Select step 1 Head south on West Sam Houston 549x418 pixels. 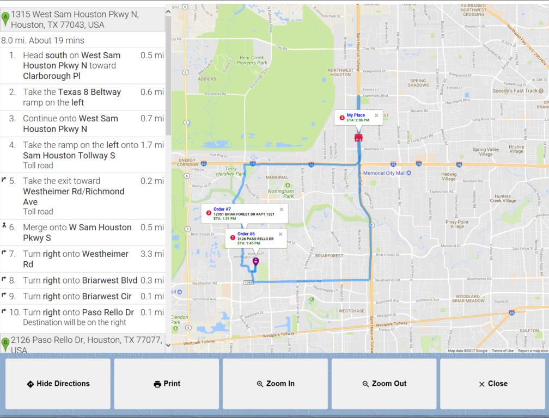[x=83, y=66]
